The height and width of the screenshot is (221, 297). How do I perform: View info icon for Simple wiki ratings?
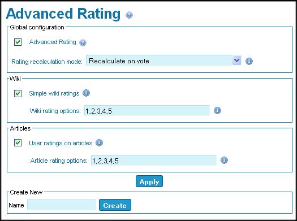(x=86, y=93)
